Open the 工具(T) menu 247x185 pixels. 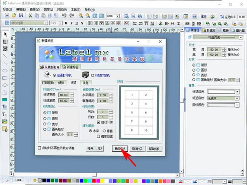(75, 10)
